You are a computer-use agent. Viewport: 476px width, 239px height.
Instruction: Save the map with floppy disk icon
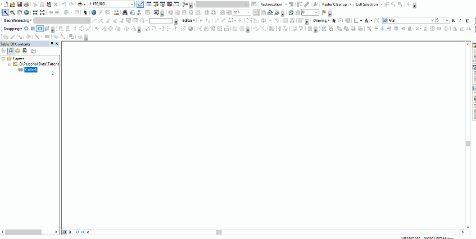20,4
